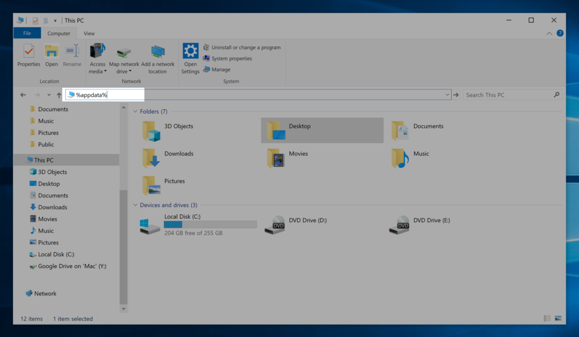The image size is (579, 337).
Task: Select the Downloads folder in main pane
Action: 168,158
